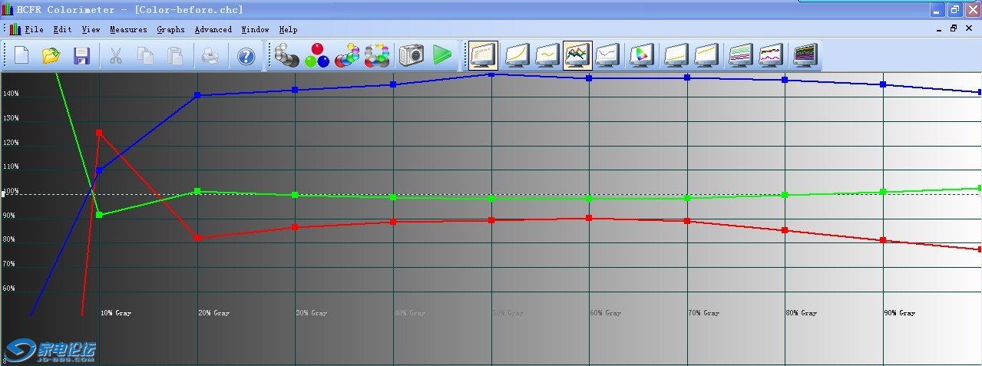The image size is (982, 366).
Task: Click the 10% Gray axis label
Action: pos(116,313)
